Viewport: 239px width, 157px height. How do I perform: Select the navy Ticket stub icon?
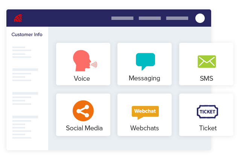(x=207, y=112)
